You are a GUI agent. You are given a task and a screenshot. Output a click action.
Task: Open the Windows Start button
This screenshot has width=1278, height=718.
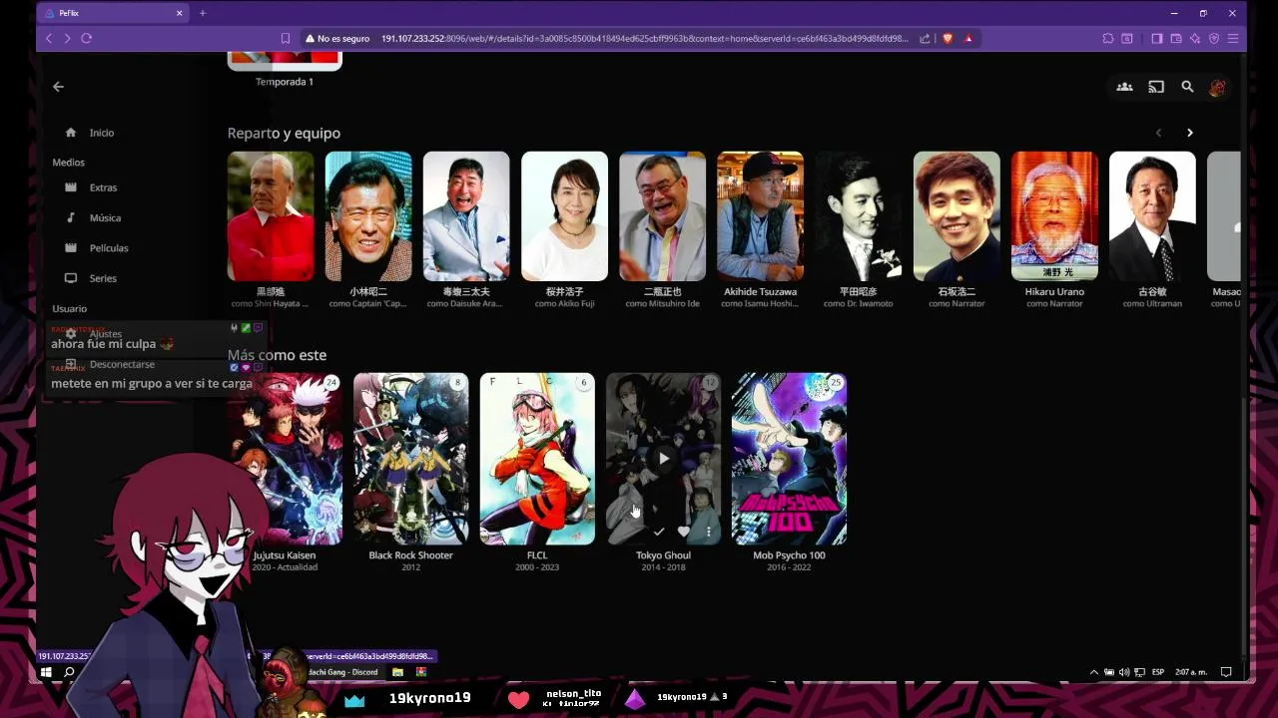pos(46,672)
